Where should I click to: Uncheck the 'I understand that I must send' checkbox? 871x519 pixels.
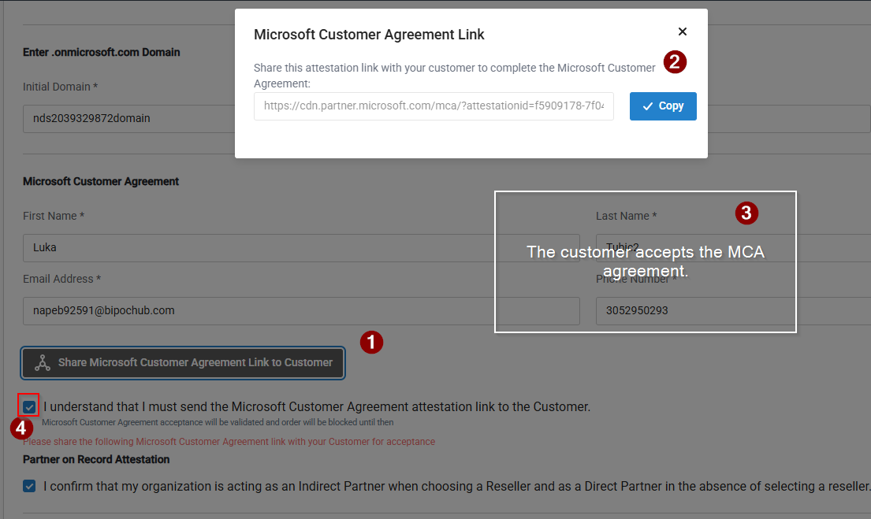click(x=29, y=407)
